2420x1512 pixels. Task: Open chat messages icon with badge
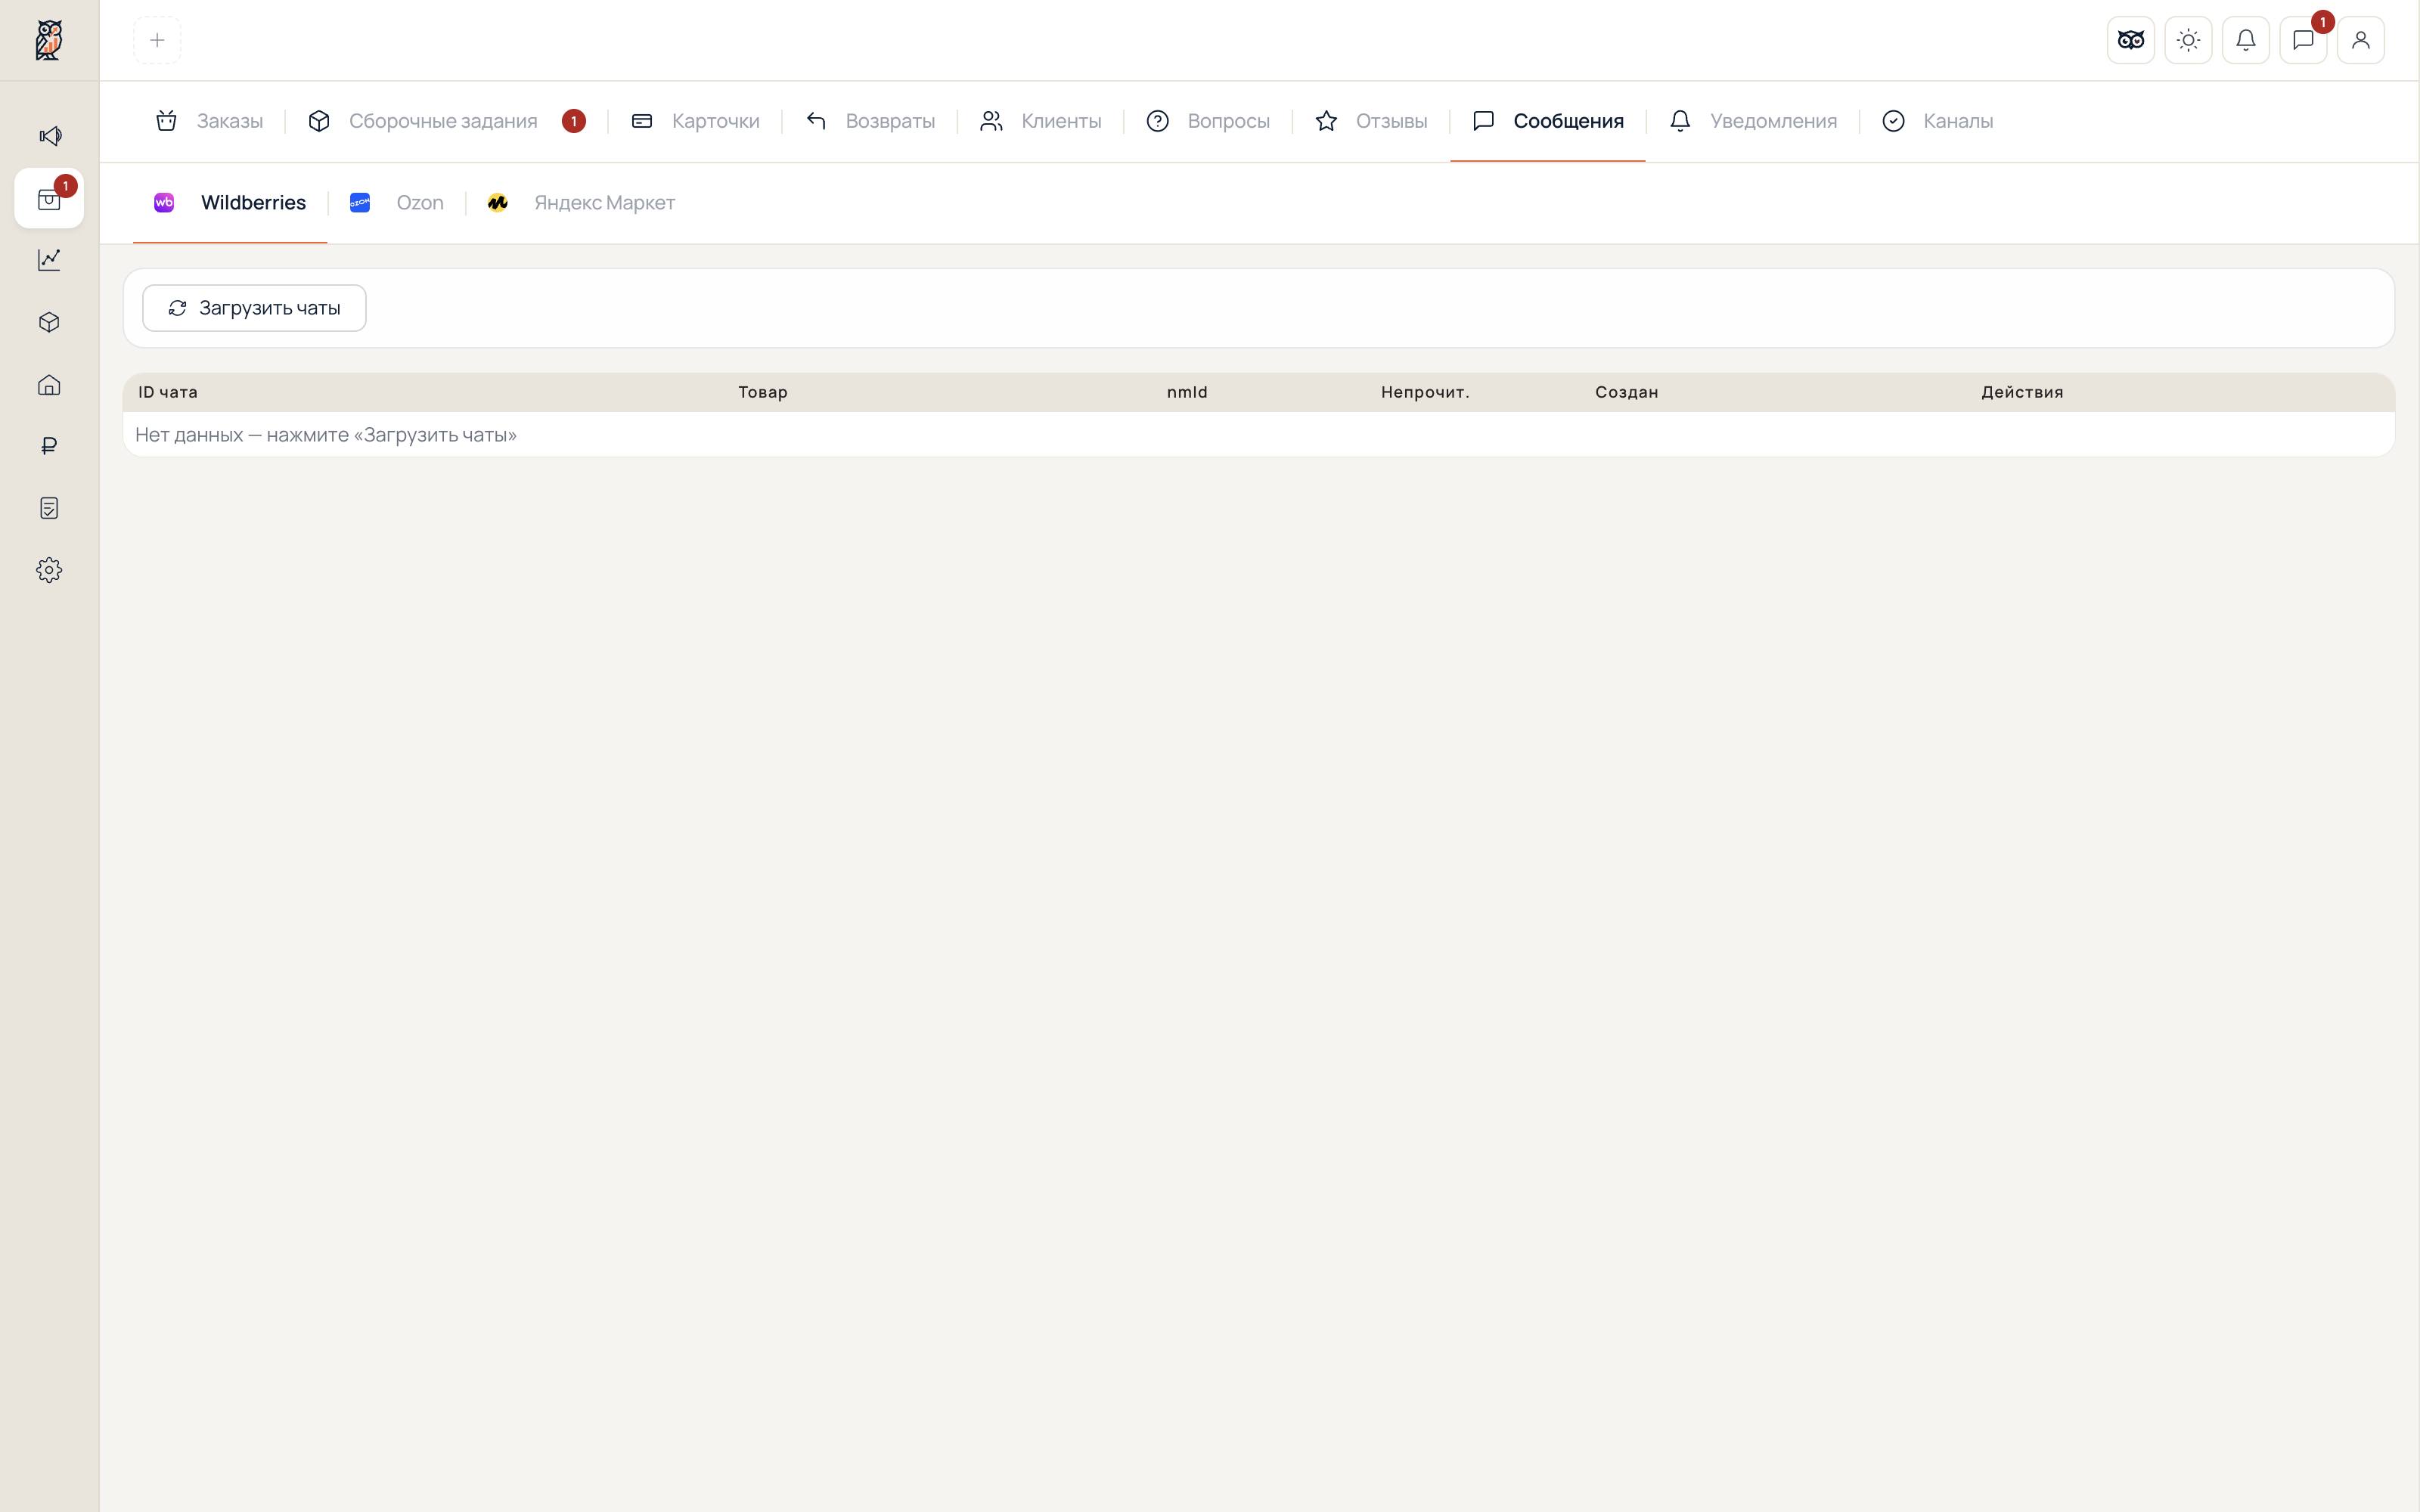tap(2303, 40)
